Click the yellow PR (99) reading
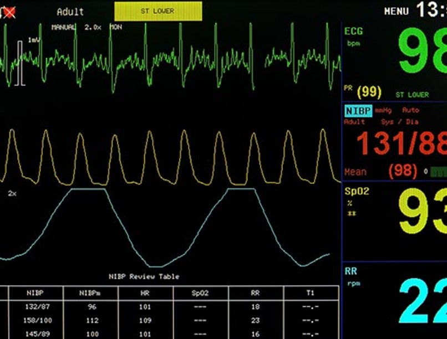The image size is (447, 339). pyautogui.click(x=369, y=91)
